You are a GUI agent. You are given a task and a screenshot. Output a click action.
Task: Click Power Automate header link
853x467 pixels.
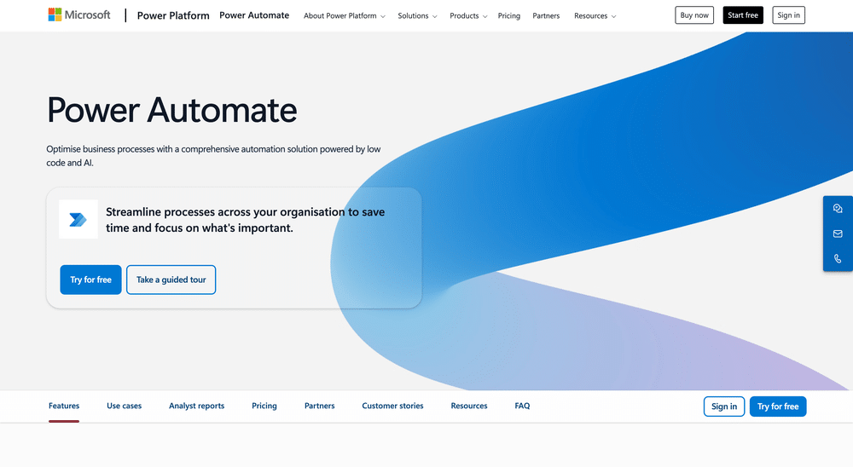click(x=254, y=15)
